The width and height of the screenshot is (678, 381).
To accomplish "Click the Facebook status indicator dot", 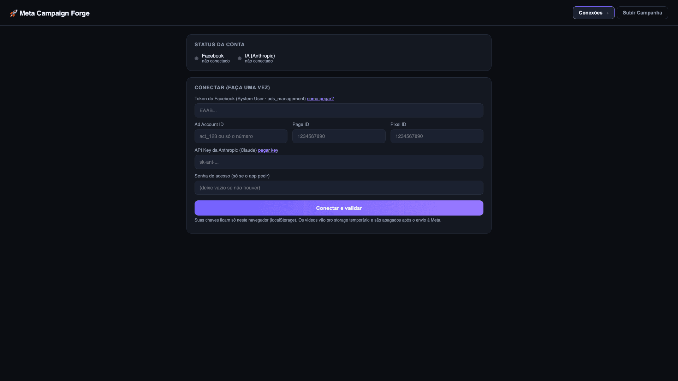I will point(196,59).
